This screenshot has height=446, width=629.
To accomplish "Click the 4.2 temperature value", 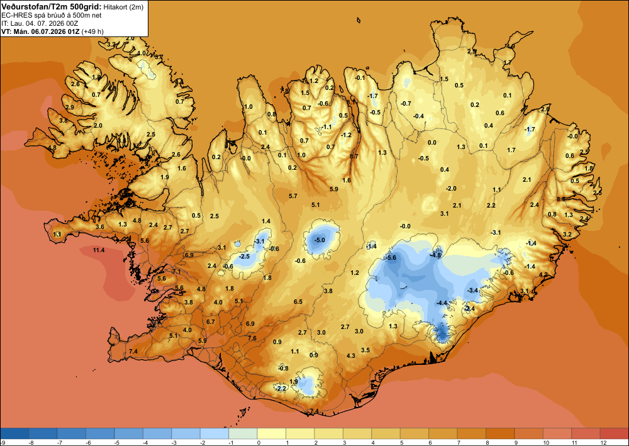I will pos(543,274).
